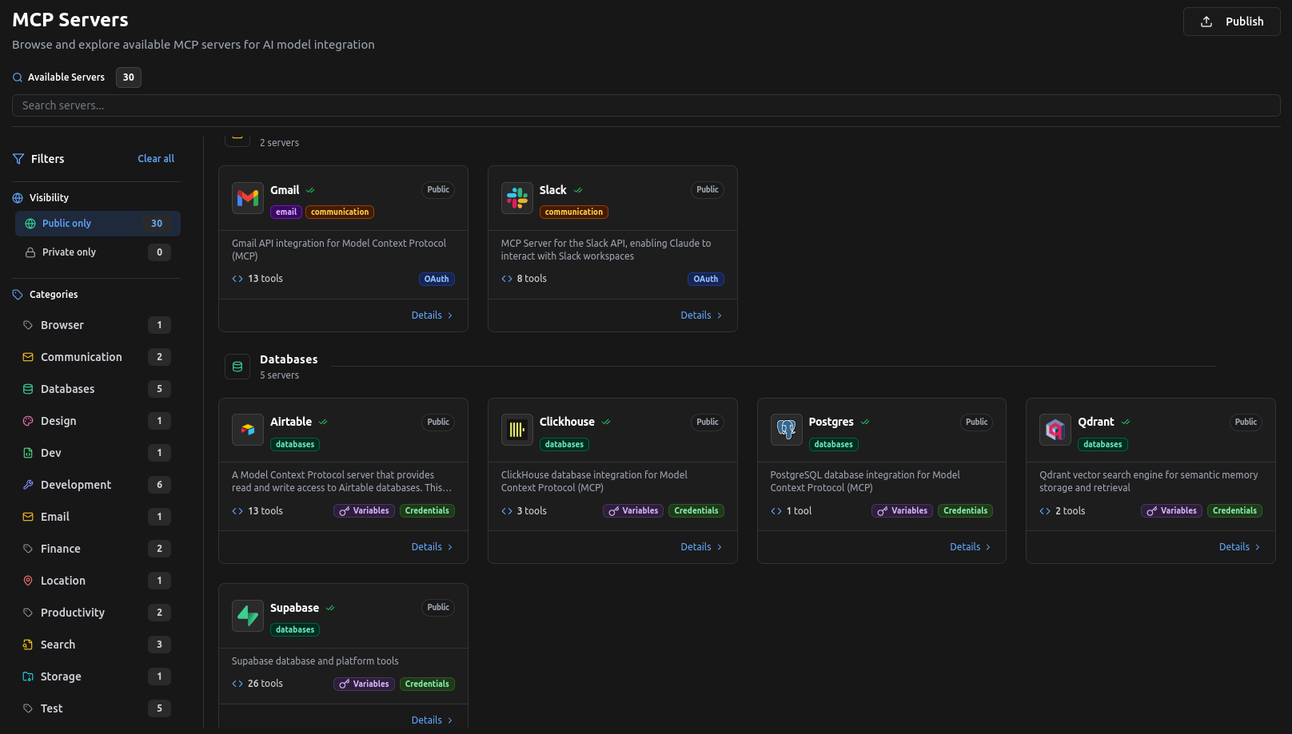Screen dimensions: 1292x734
Task: Click the Slack logo icon
Action: (516, 198)
